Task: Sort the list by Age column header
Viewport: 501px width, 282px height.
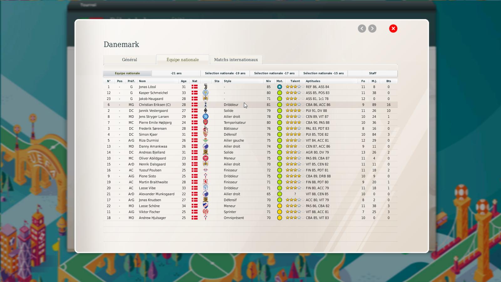Action: (x=184, y=81)
